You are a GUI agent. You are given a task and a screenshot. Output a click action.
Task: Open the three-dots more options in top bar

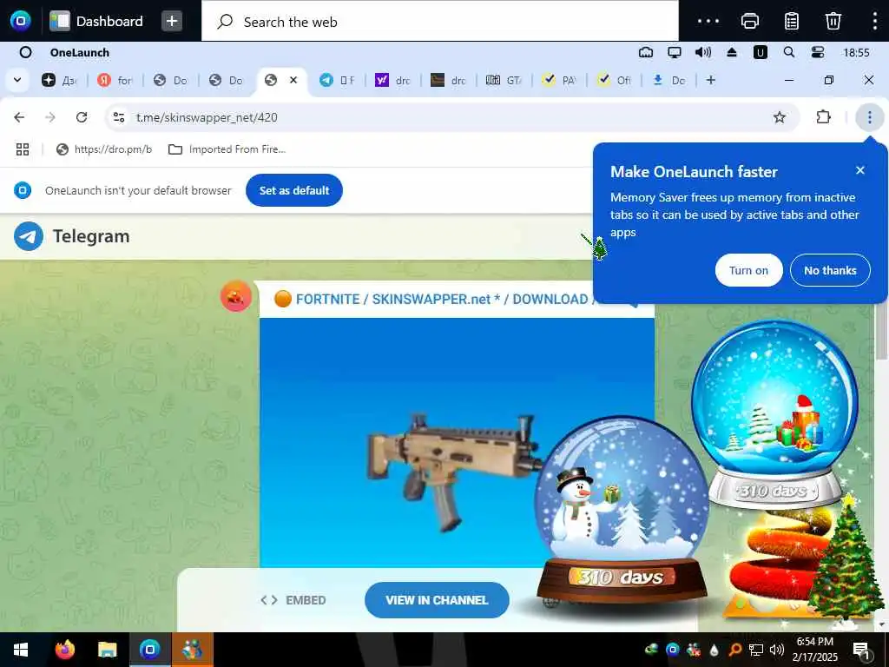tap(708, 21)
